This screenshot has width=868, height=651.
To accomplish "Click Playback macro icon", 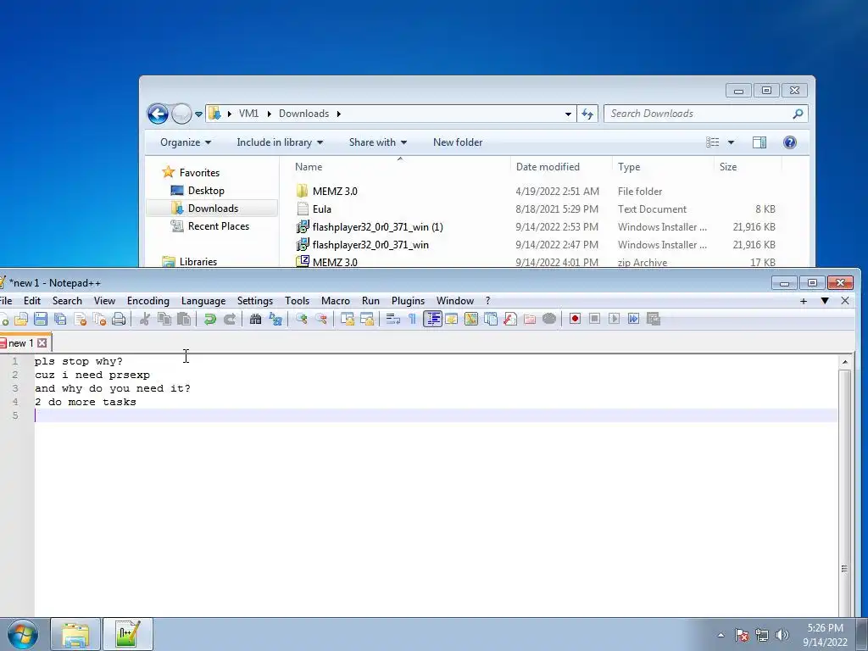I will pyautogui.click(x=614, y=319).
